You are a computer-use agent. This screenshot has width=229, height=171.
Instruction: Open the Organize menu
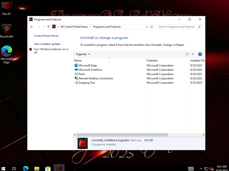click(x=83, y=54)
